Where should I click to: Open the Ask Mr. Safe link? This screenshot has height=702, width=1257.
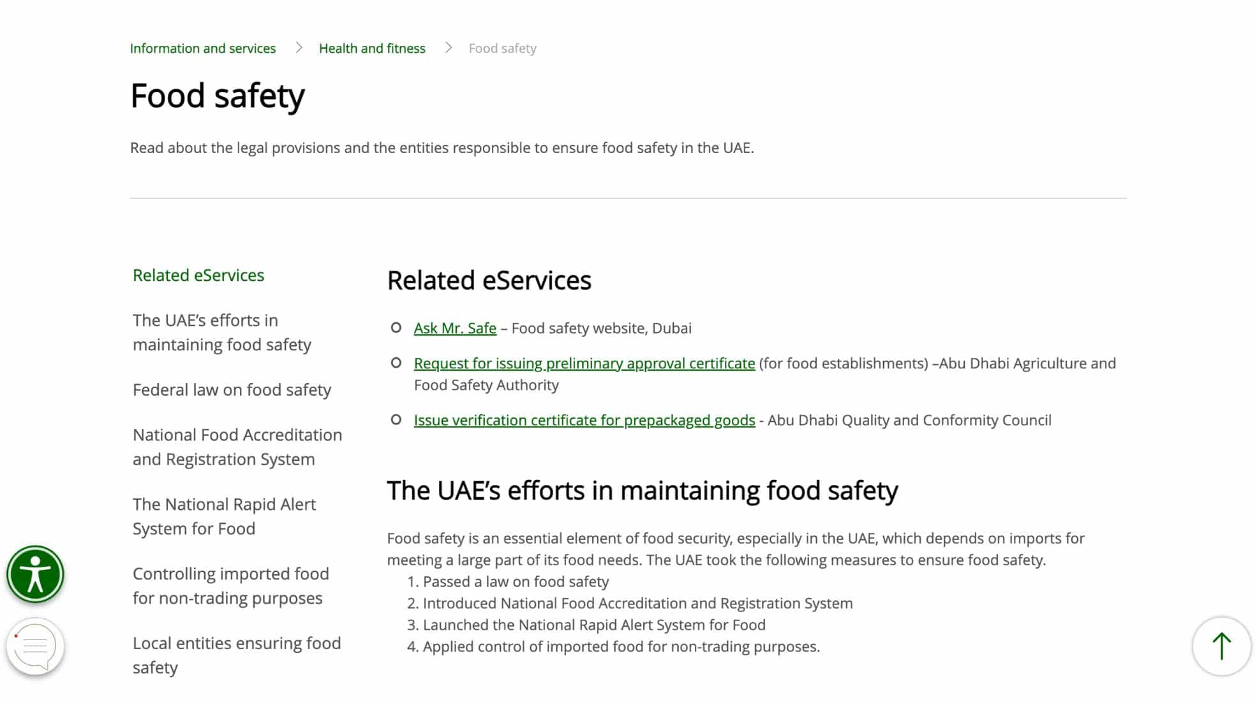click(x=455, y=327)
